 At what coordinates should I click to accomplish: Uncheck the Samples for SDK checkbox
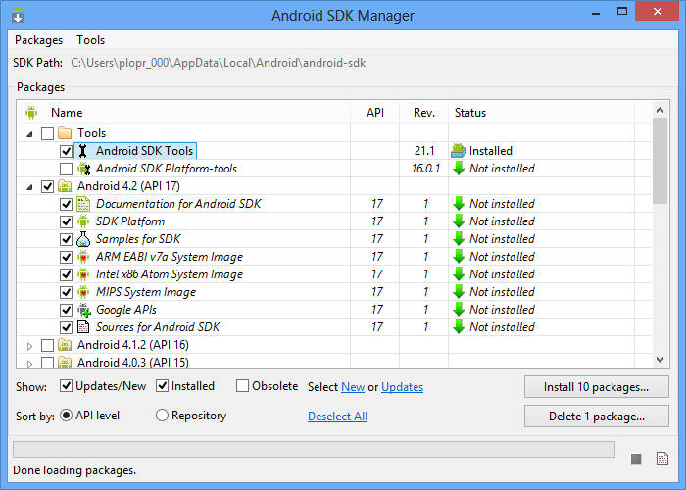tap(66, 239)
